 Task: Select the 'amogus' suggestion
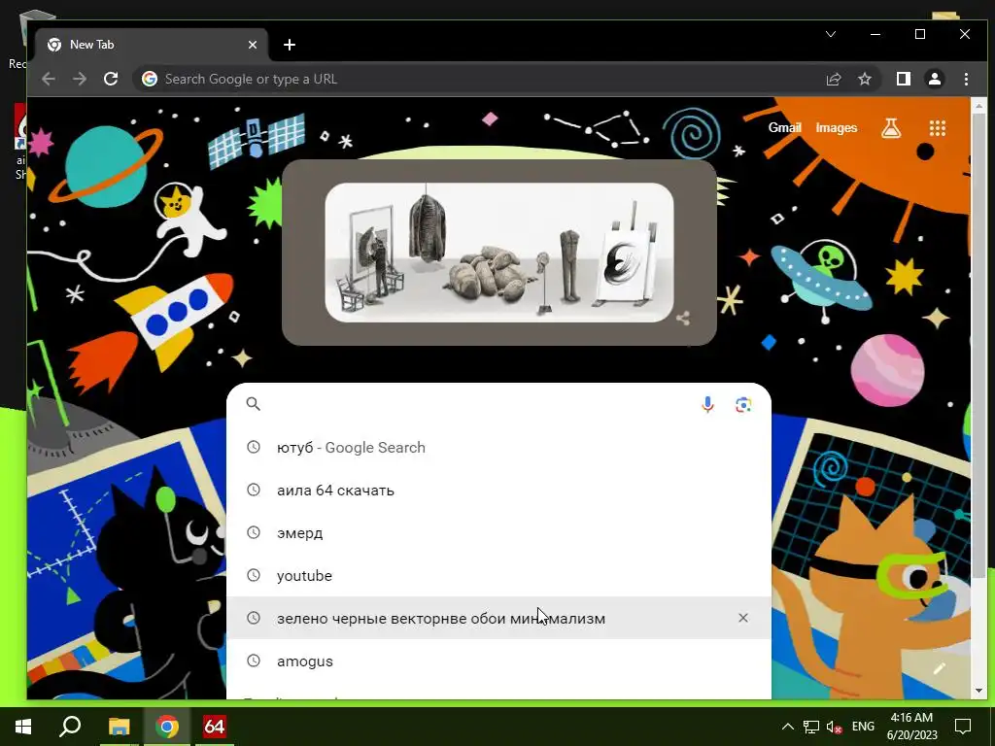pyautogui.click(x=498, y=661)
